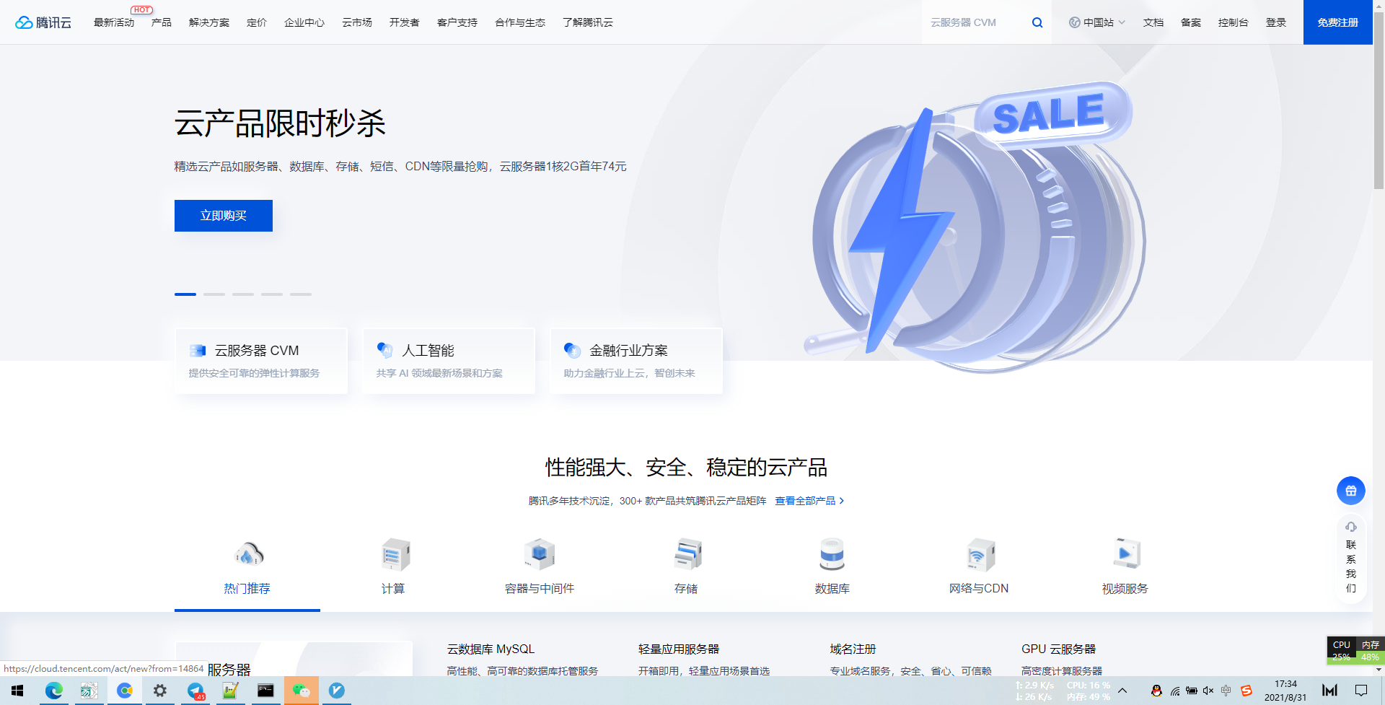
Task: Open WeChat from the taskbar
Action: [x=301, y=691]
